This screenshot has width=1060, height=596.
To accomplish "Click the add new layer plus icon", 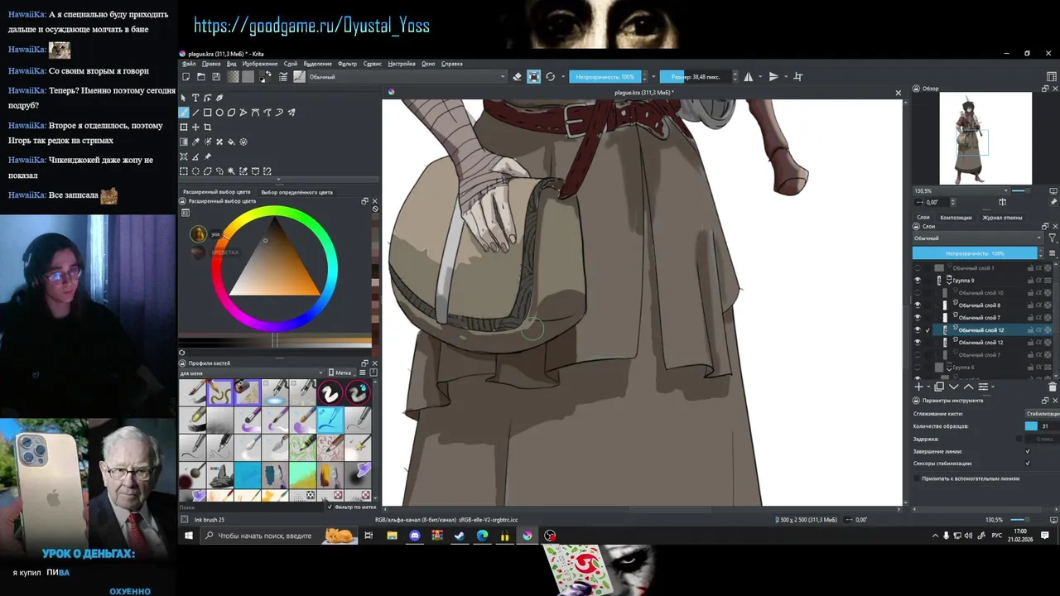I will [x=918, y=387].
